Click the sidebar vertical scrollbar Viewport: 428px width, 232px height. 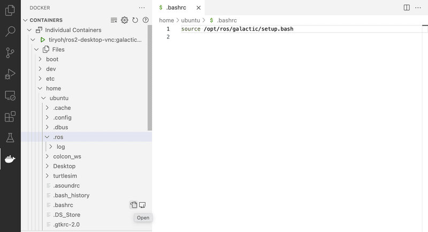pos(150,78)
